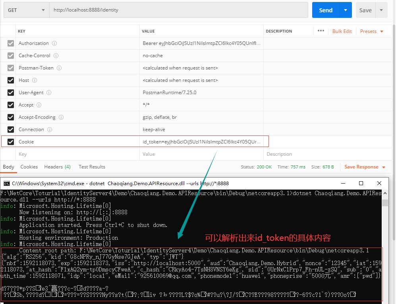Click the request URL input field
396x304 pixels.
tap(179, 10)
